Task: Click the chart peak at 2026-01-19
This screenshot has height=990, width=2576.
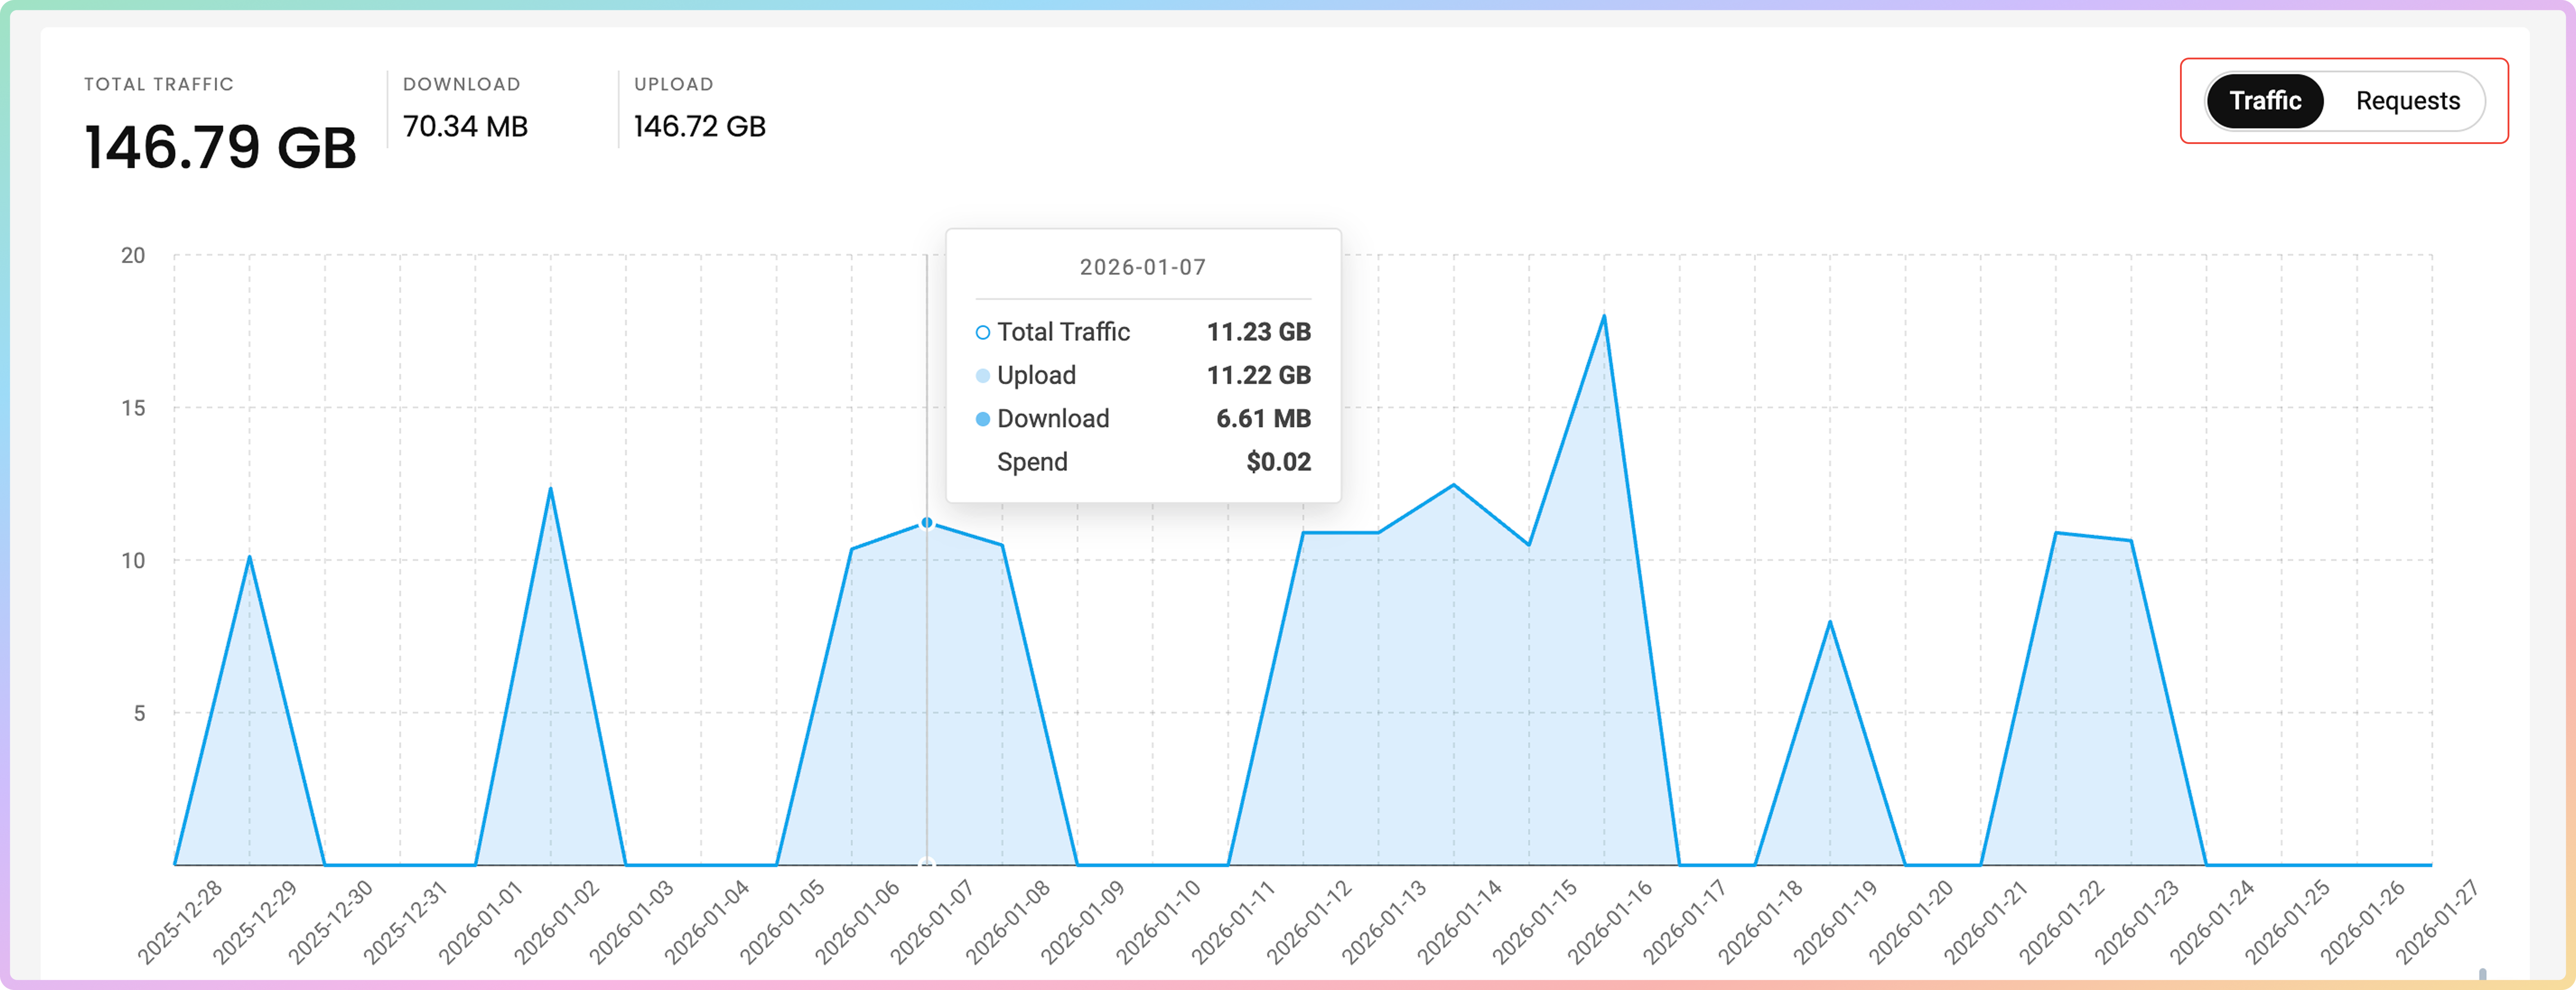Action: tap(1830, 622)
